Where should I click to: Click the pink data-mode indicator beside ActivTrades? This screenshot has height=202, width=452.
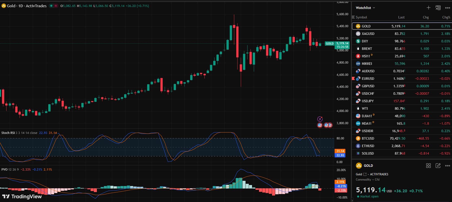tap(56, 6)
